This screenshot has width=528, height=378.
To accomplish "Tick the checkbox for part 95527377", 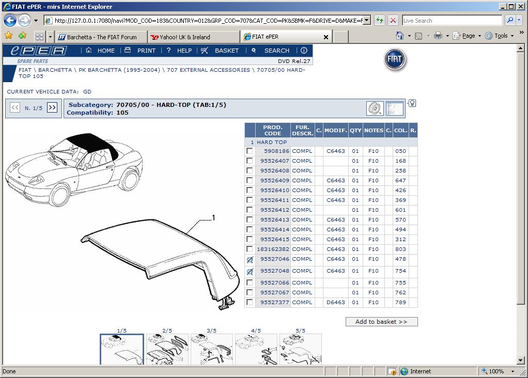I will (x=250, y=302).
